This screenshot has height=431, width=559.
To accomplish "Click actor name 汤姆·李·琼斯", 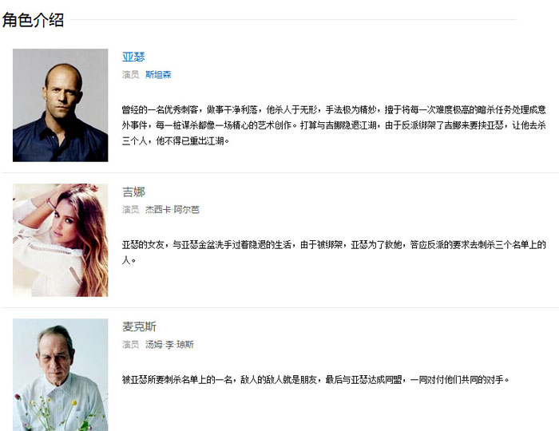I will coord(169,345).
